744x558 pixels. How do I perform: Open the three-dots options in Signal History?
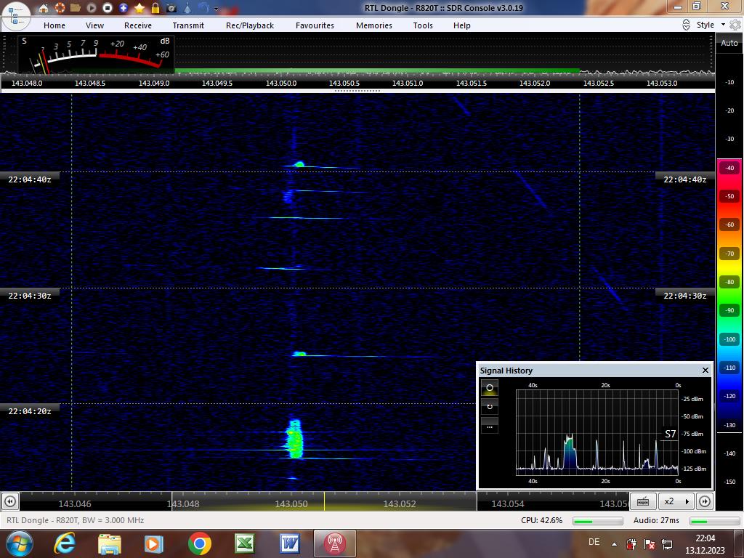[490, 426]
